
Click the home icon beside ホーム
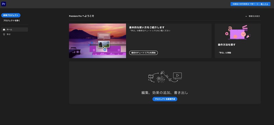coord(4,30)
